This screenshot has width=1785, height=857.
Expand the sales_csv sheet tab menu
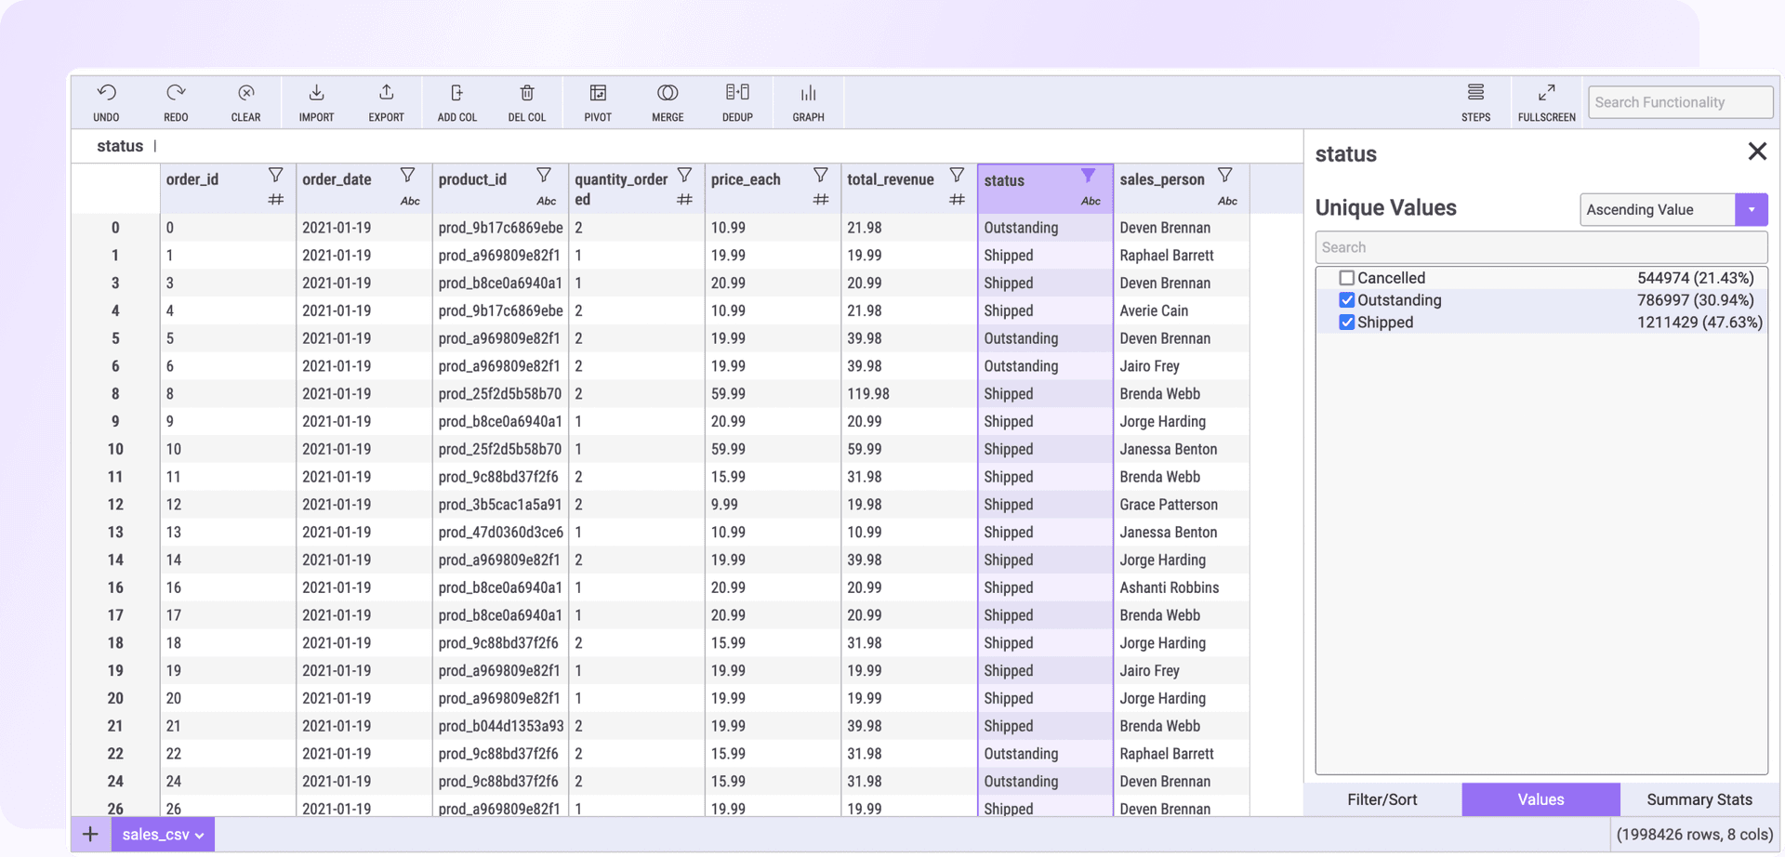(199, 836)
